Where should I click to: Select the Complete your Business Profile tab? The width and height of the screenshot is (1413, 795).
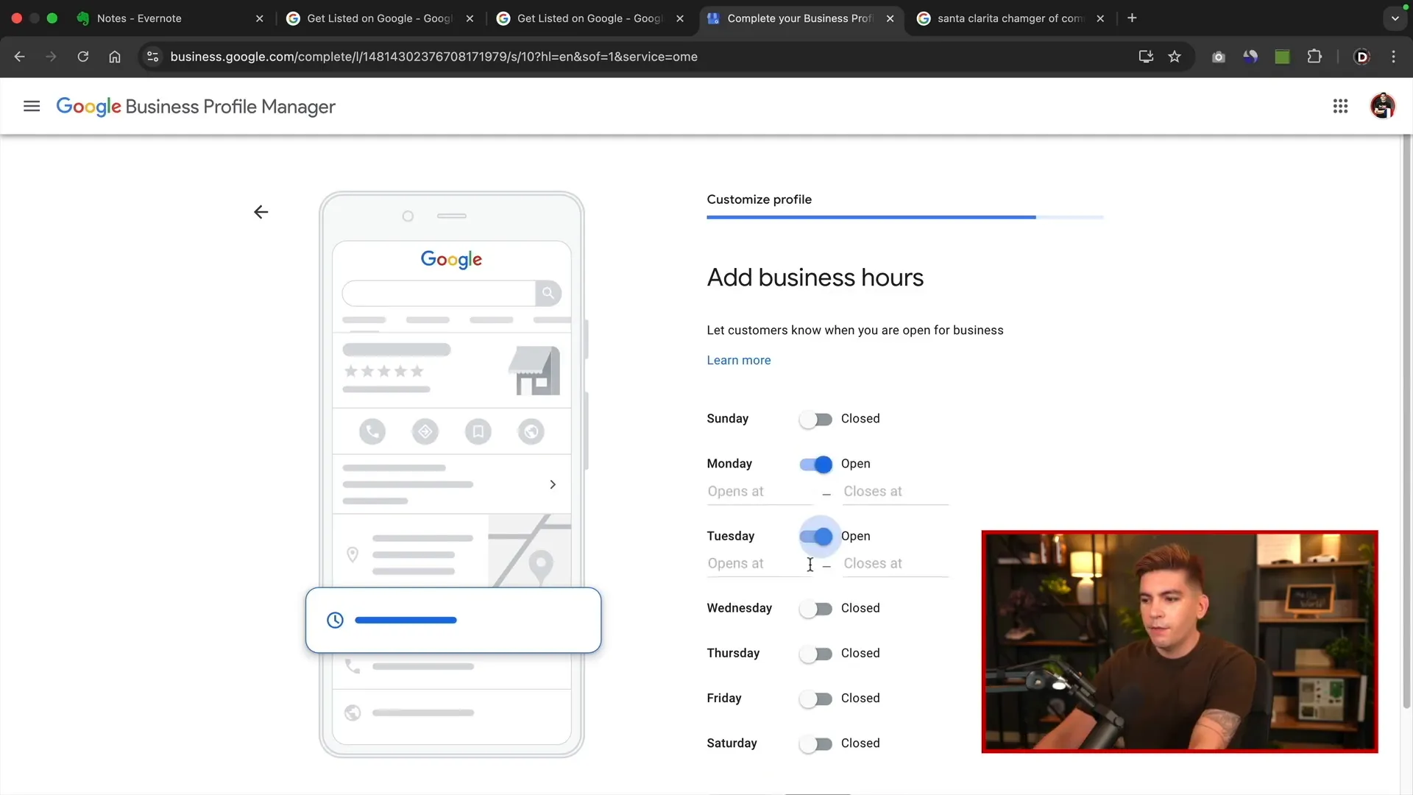(800, 18)
